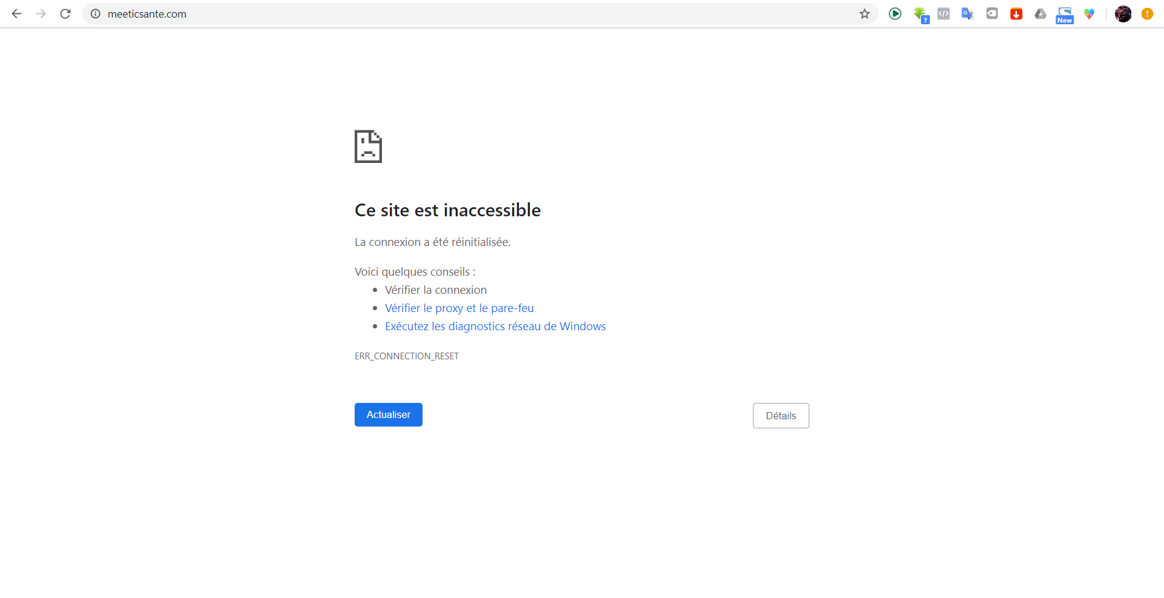Image resolution: width=1164 pixels, height=598 pixels.
Task: Open the grey code brackets extension
Action: pyautogui.click(x=943, y=13)
